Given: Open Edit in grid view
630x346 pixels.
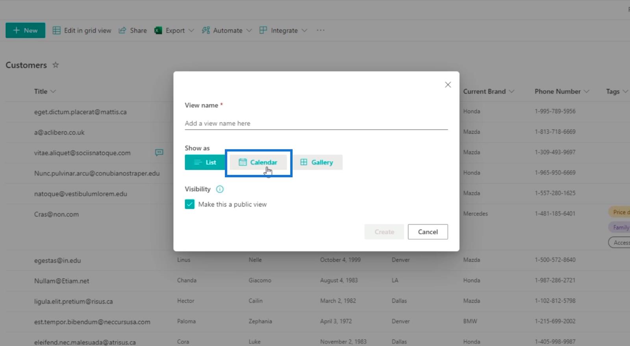Looking at the screenshot, I should point(82,30).
